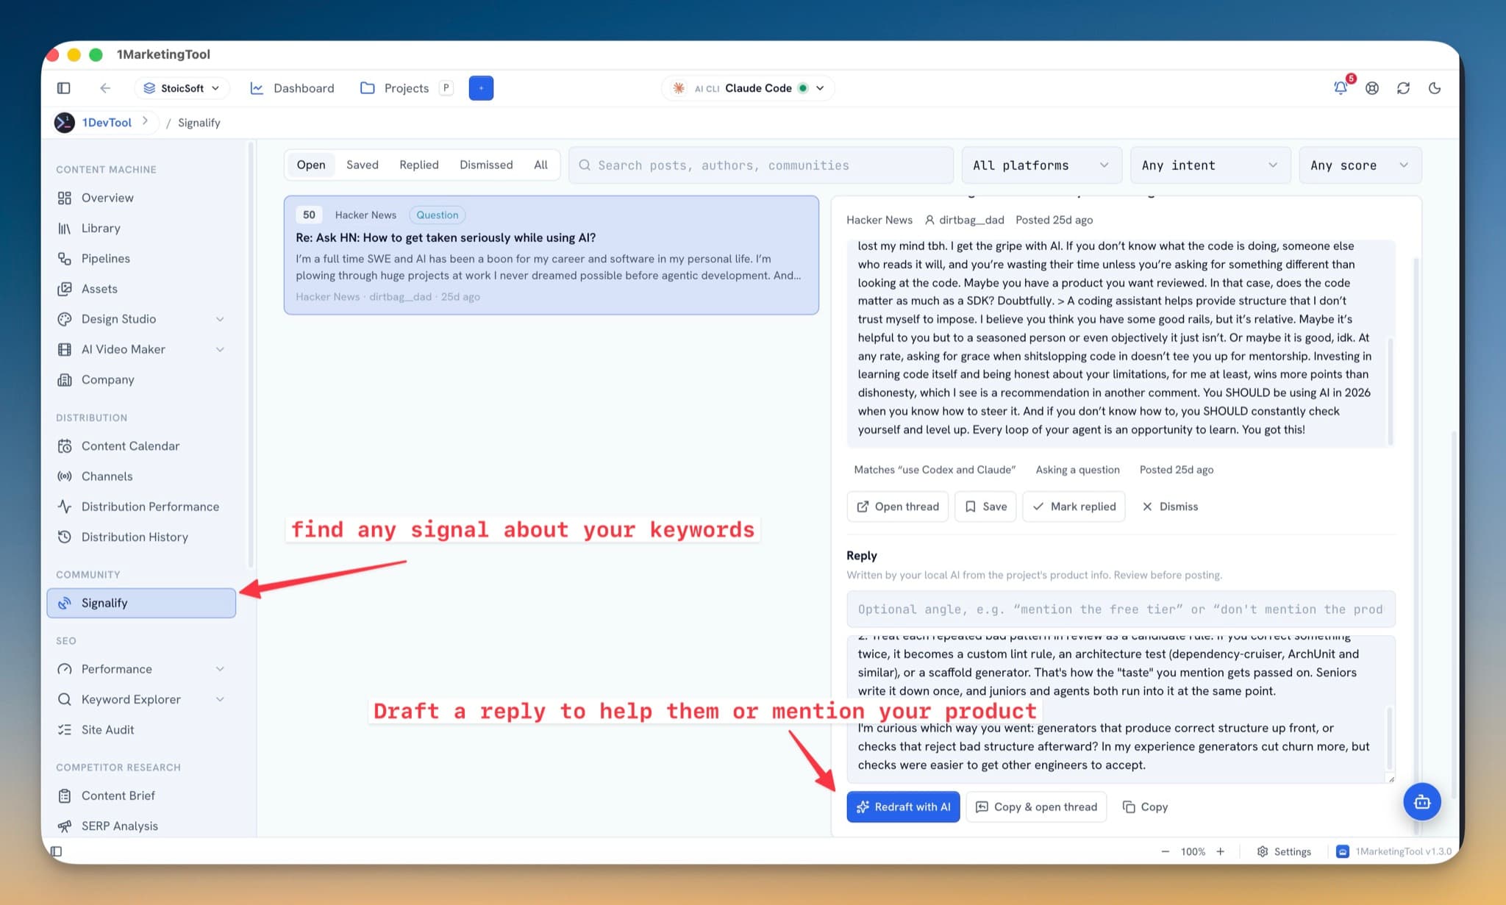Toggle dark mode moon icon

click(1435, 88)
